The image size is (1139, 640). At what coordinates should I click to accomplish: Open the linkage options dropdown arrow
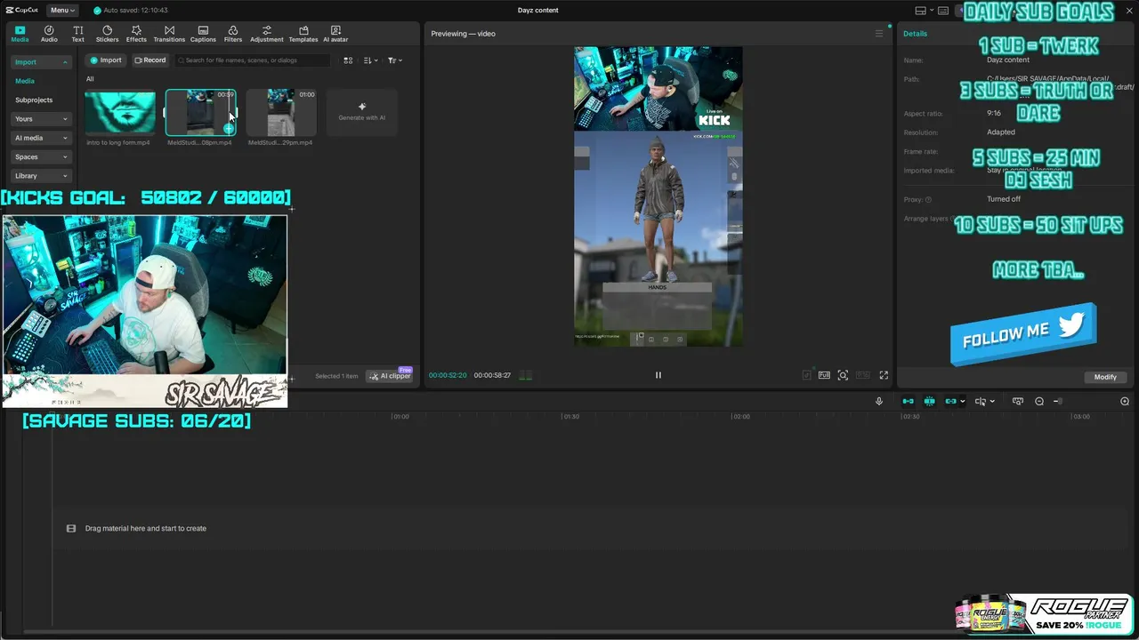[x=962, y=402]
